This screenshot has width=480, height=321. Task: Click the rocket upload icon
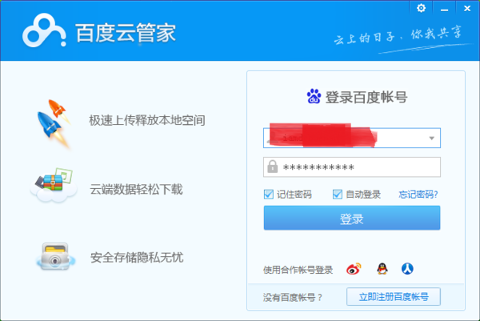pyautogui.click(x=54, y=123)
